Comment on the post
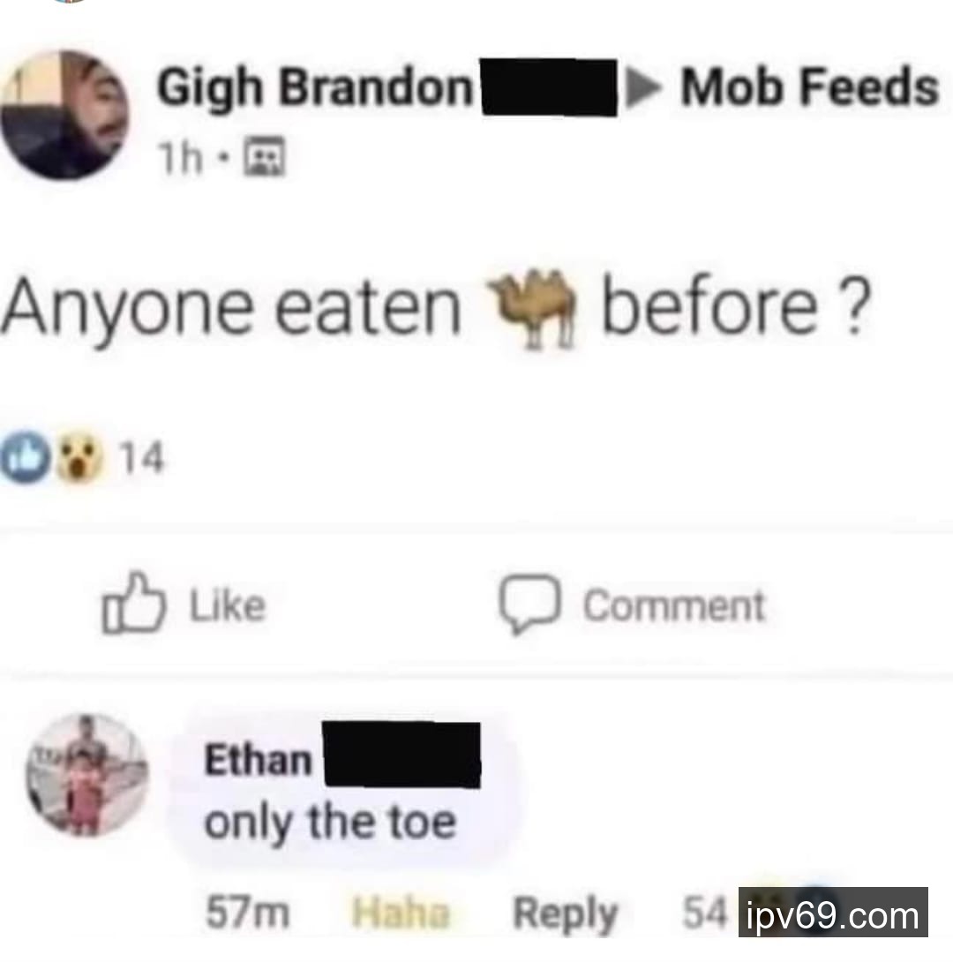Screen dimensions: 953x962 633,605
